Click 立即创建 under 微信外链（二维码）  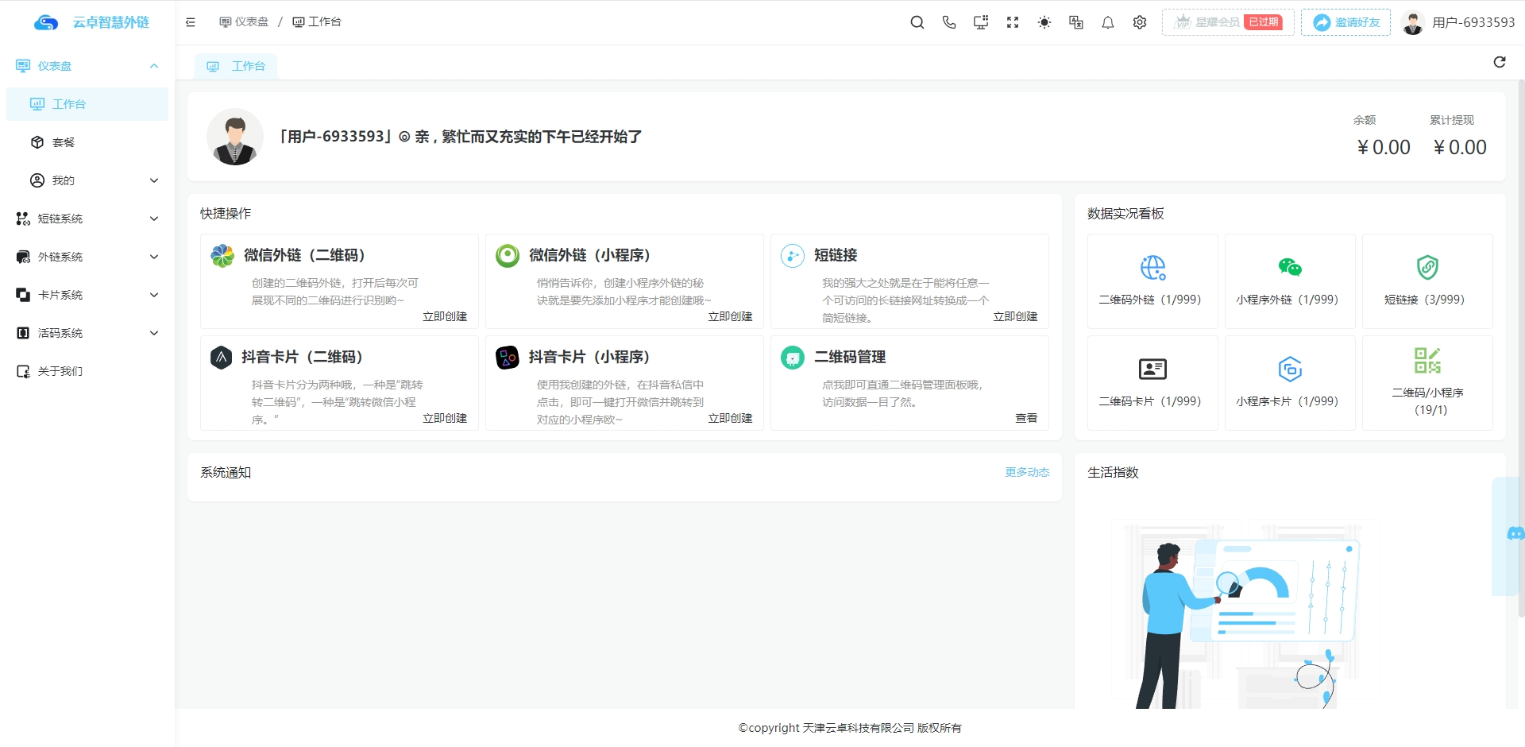445,316
